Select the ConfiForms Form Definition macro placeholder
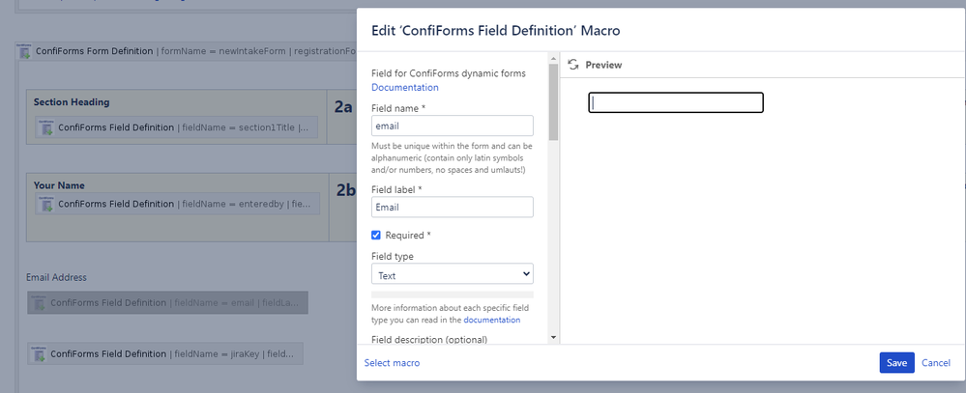 (187, 51)
